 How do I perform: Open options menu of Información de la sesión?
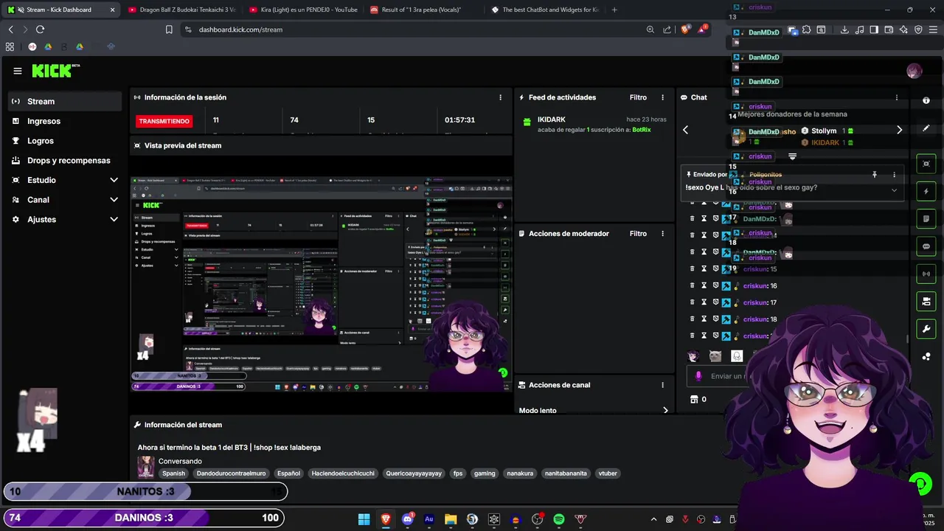point(500,97)
